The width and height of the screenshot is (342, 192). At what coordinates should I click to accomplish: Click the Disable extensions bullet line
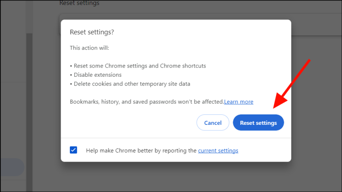coord(96,75)
